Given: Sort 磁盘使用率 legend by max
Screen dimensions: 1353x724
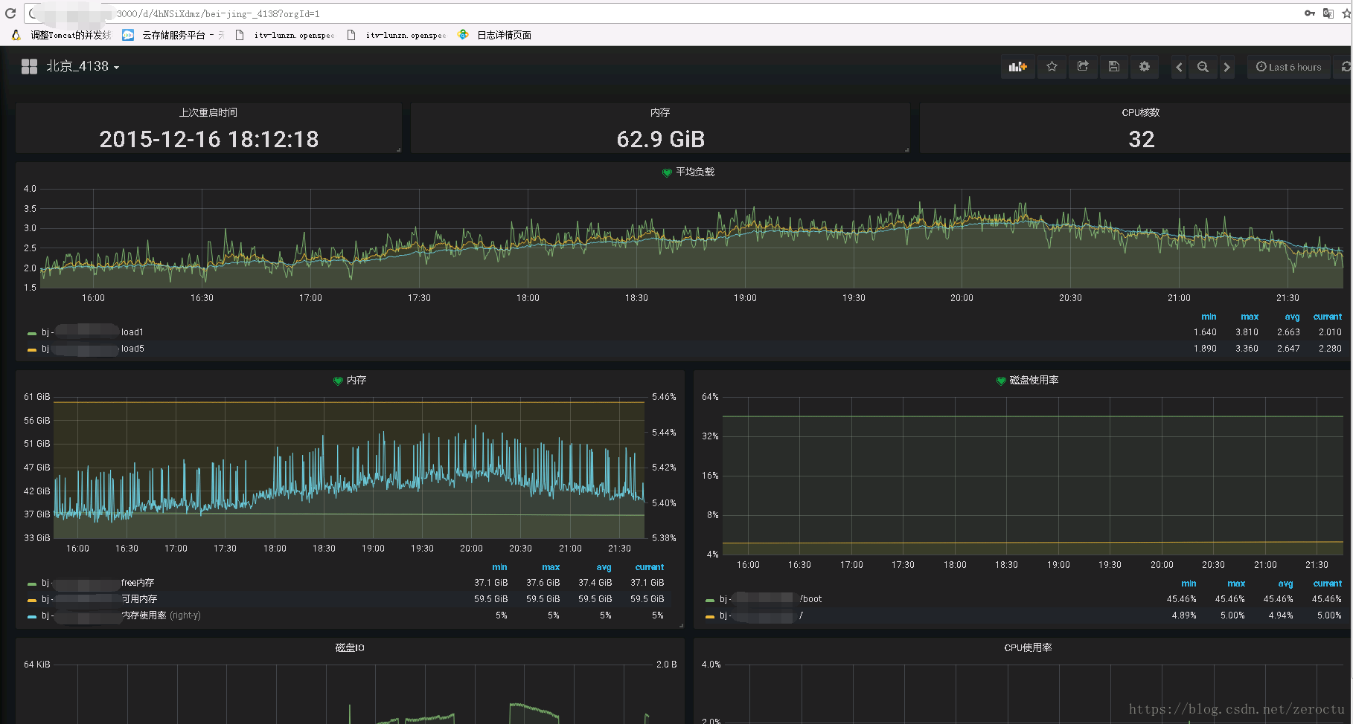Looking at the screenshot, I should point(1236,584).
